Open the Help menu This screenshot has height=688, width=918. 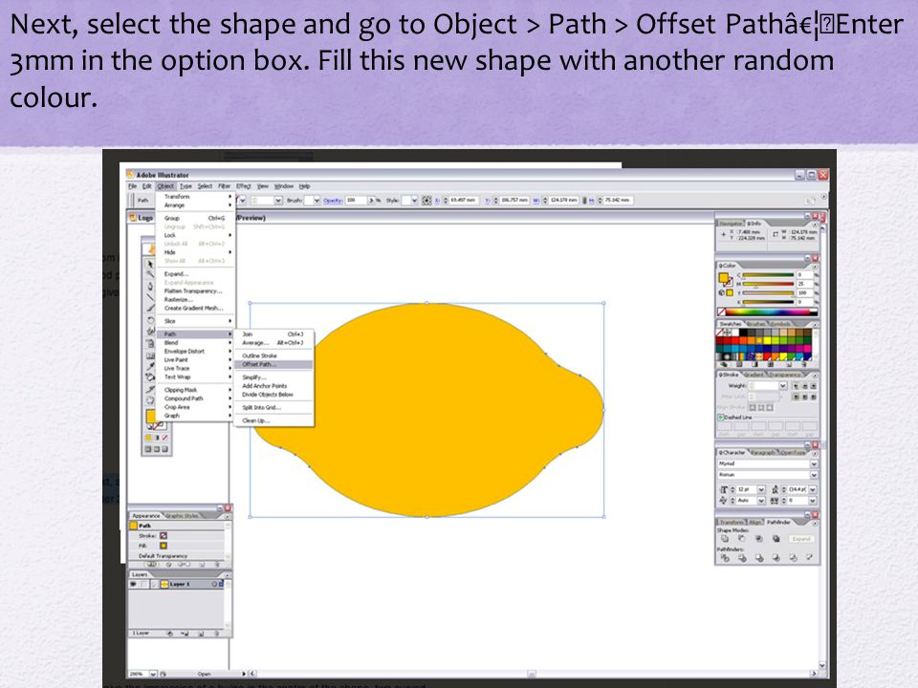tap(304, 186)
